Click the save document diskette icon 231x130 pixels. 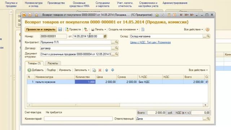60,29
